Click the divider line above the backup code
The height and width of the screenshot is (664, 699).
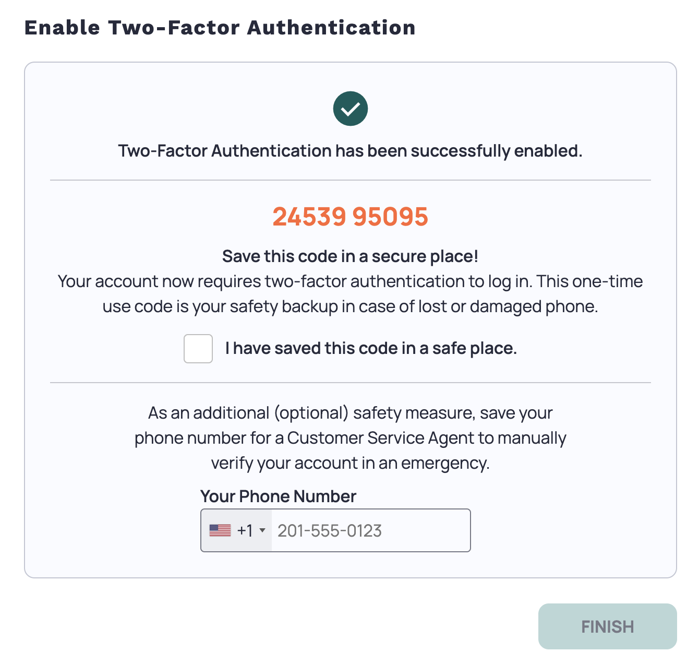[x=351, y=180]
